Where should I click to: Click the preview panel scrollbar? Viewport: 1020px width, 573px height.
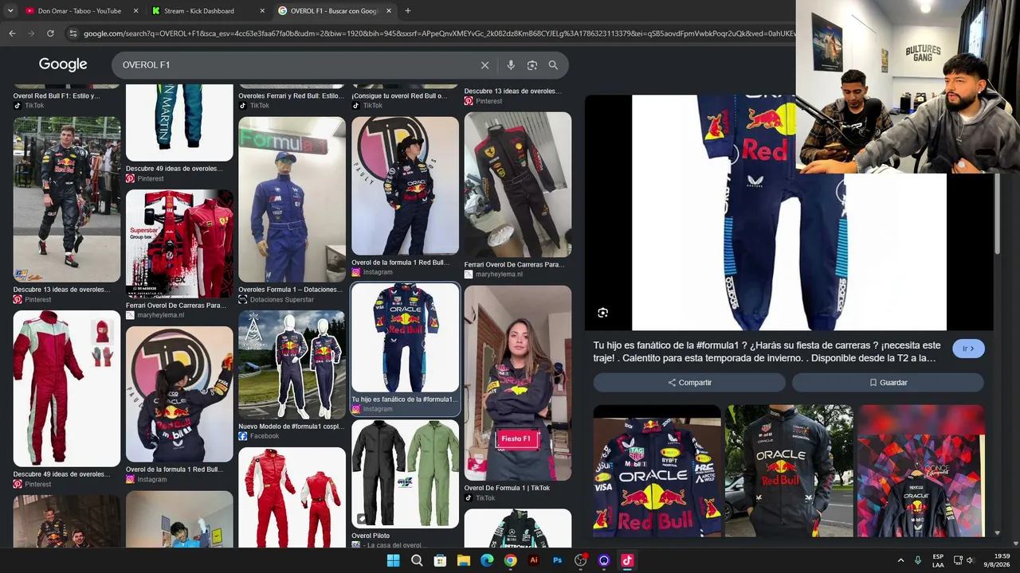(x=997, y=215)
